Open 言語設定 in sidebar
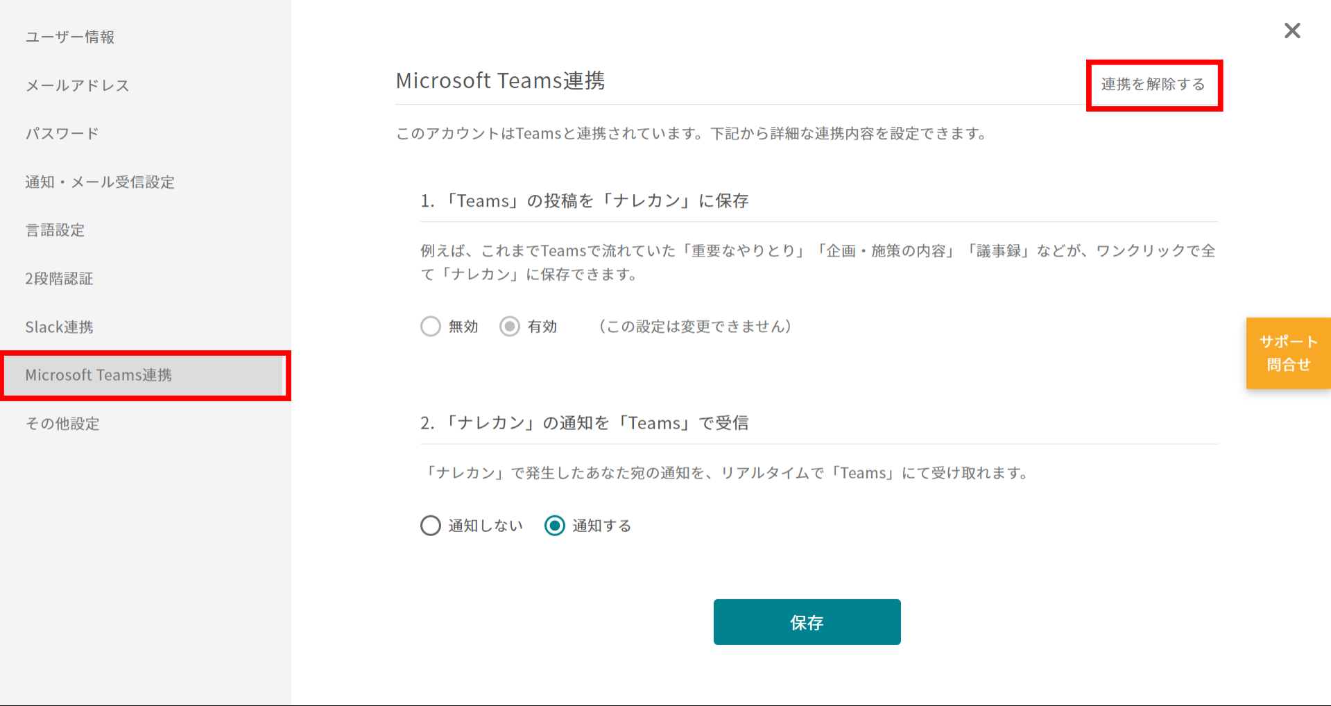1331x706 pixels. [55, 230]
